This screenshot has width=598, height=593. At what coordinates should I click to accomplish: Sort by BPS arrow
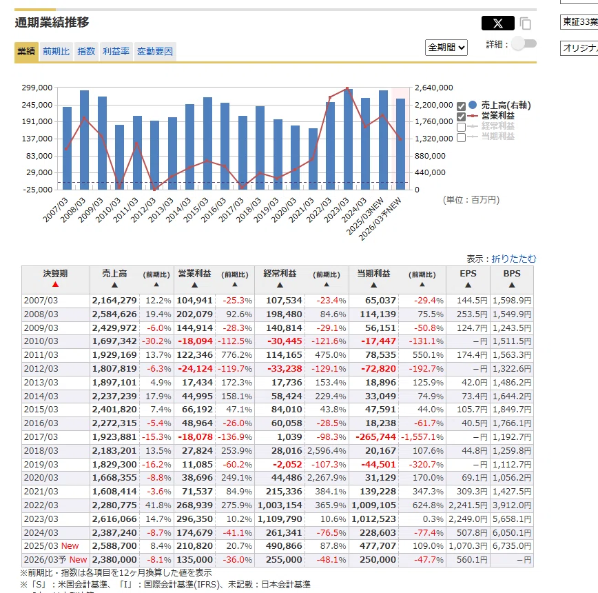[512, 285]
